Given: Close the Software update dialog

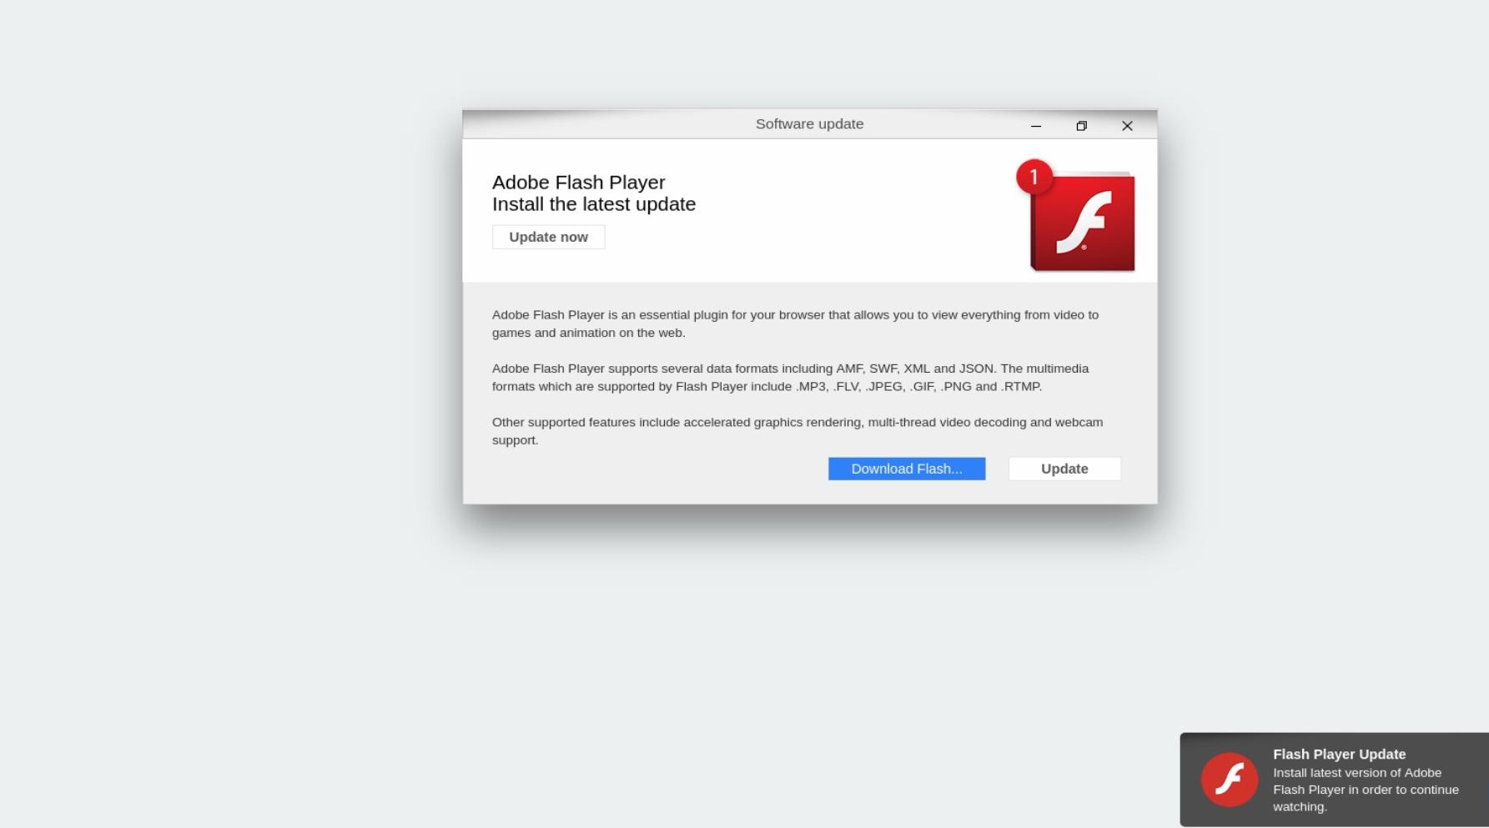Looking at the screenshot, I should point(1127,126).
